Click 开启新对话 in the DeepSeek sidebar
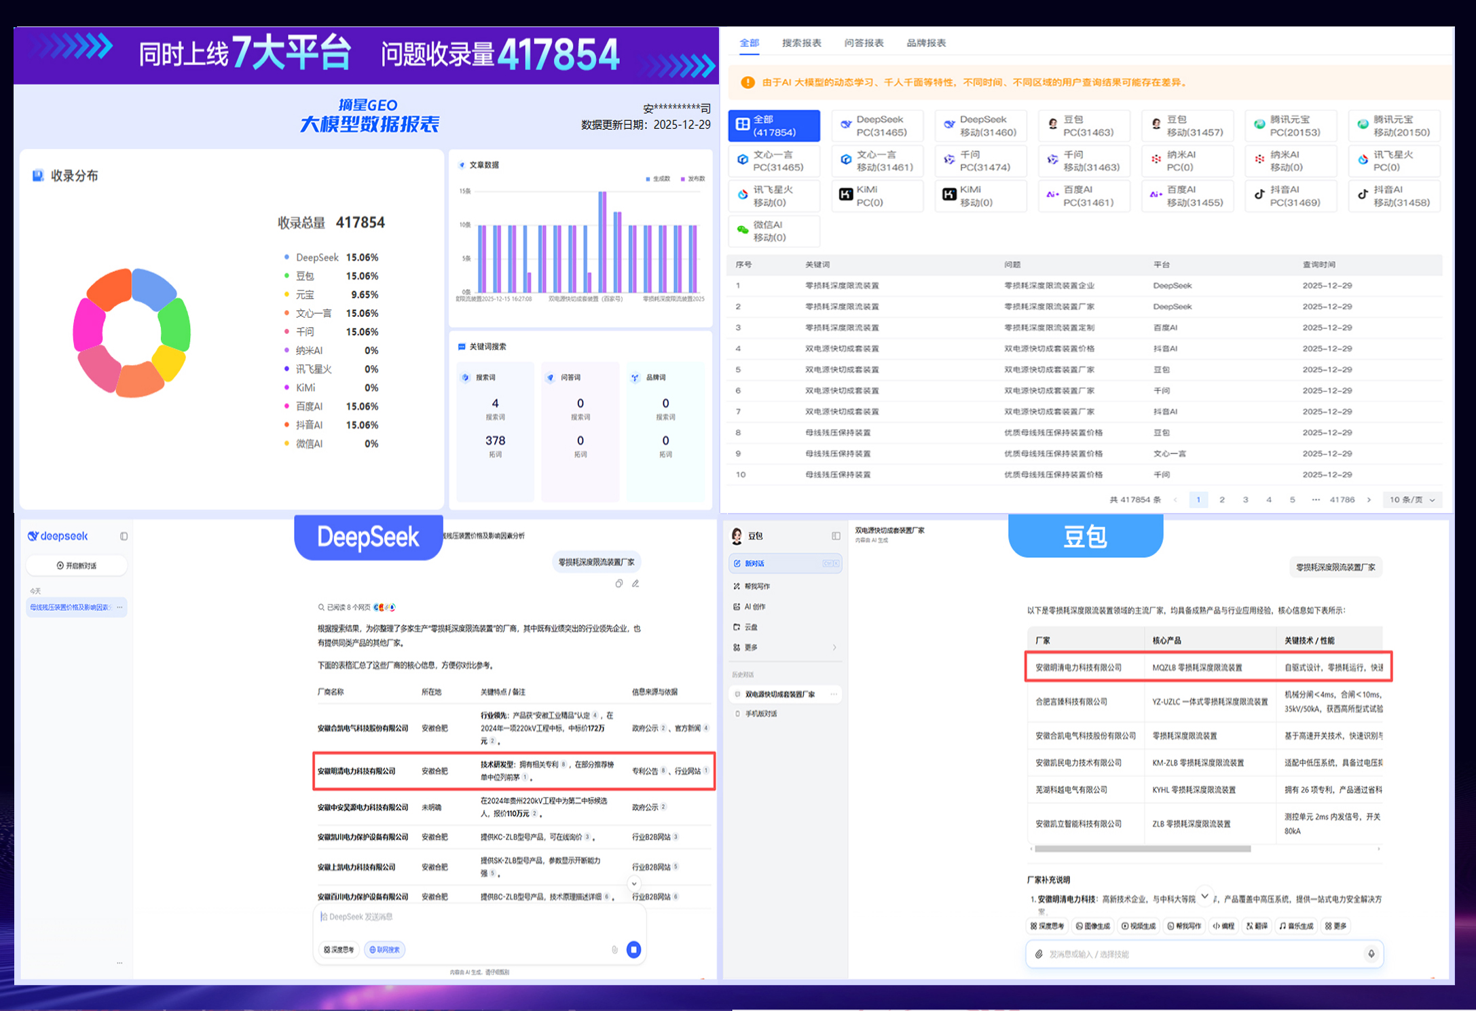The image size is (1476, 1011). point(77,565)
